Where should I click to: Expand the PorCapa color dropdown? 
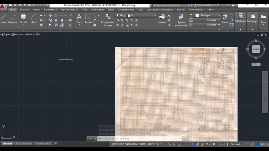tap(219, 15)
